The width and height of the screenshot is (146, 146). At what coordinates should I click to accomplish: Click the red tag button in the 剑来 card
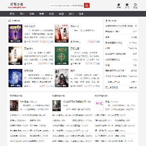pos(88,86)
